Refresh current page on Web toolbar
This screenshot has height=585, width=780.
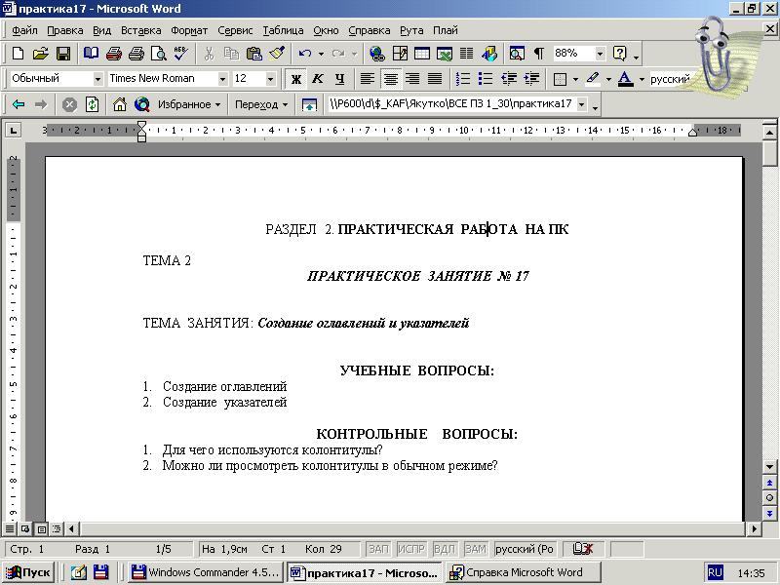pyautogui.click(x=92, y=104)
